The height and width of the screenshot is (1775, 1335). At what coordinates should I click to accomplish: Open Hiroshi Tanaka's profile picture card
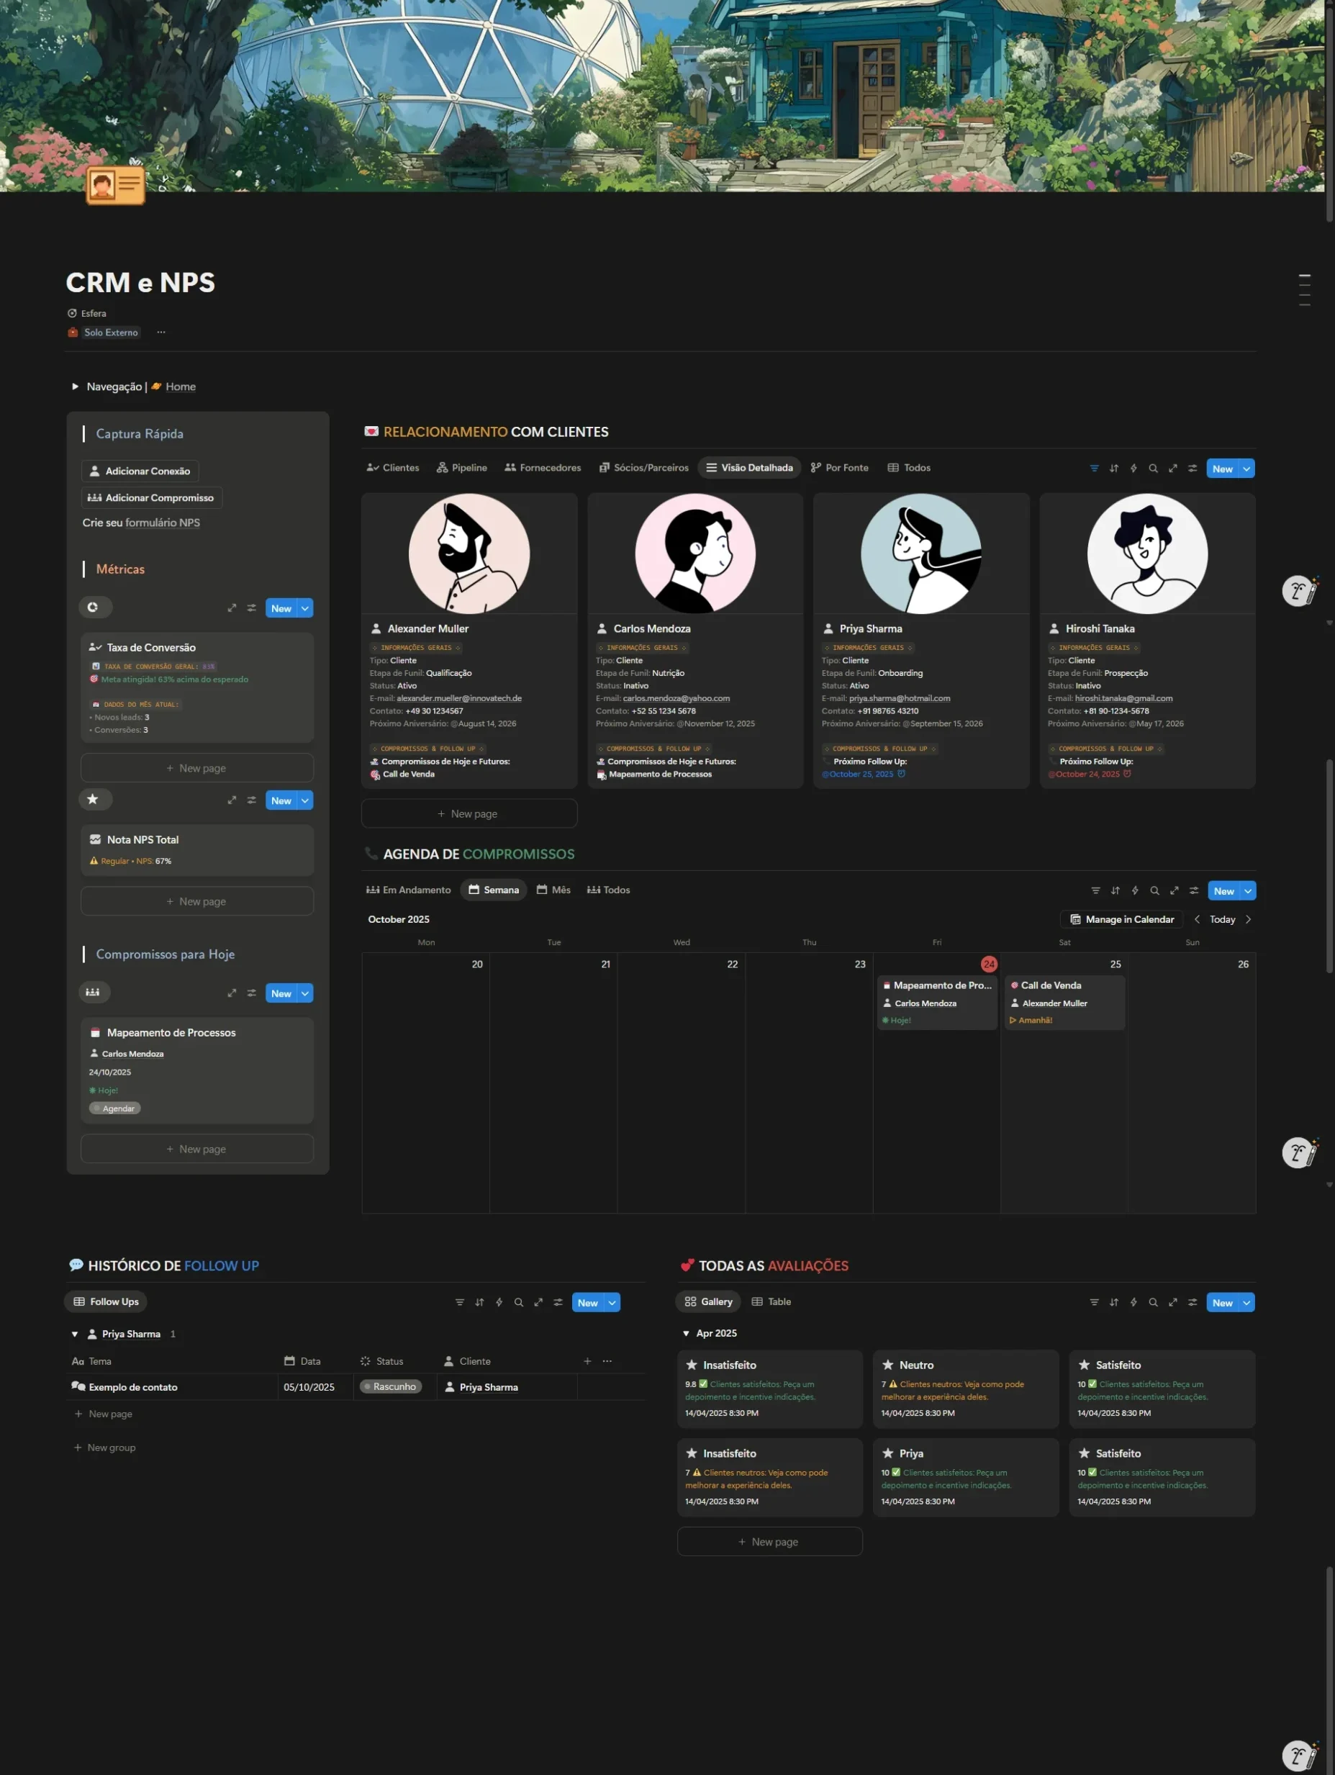(x=1146, y=554)
